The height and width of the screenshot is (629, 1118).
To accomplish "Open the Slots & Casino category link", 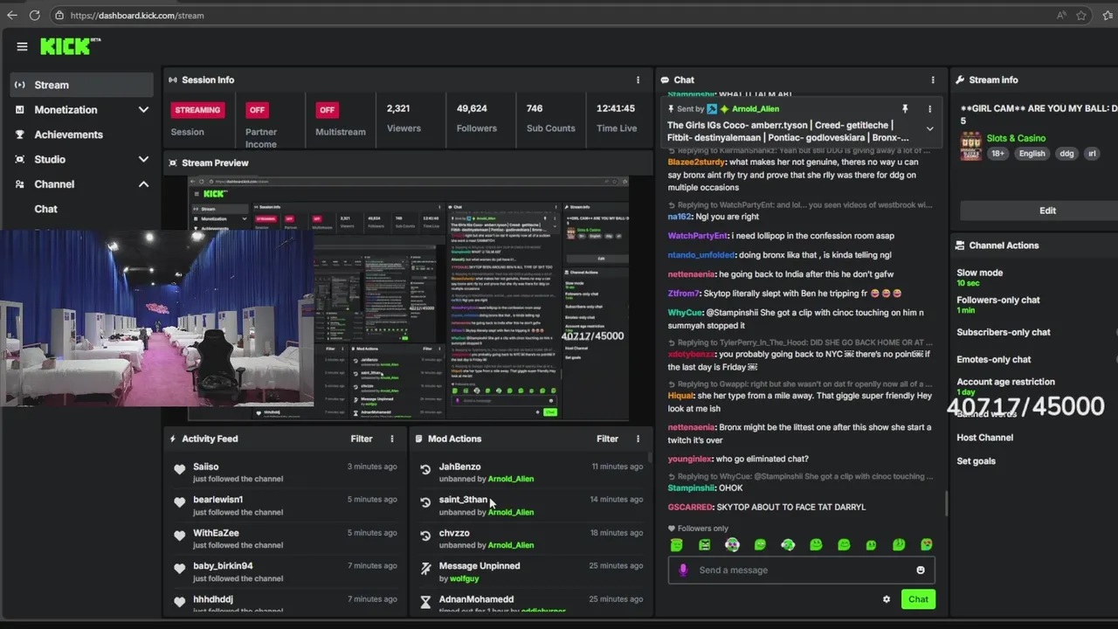I will pos(1016,138).
